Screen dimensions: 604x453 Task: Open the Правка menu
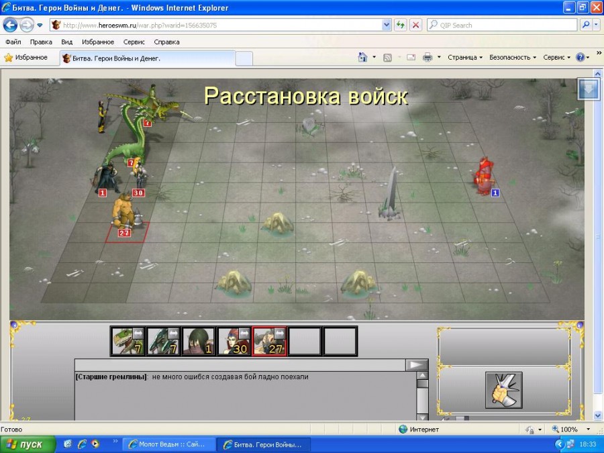click(41, 42)
